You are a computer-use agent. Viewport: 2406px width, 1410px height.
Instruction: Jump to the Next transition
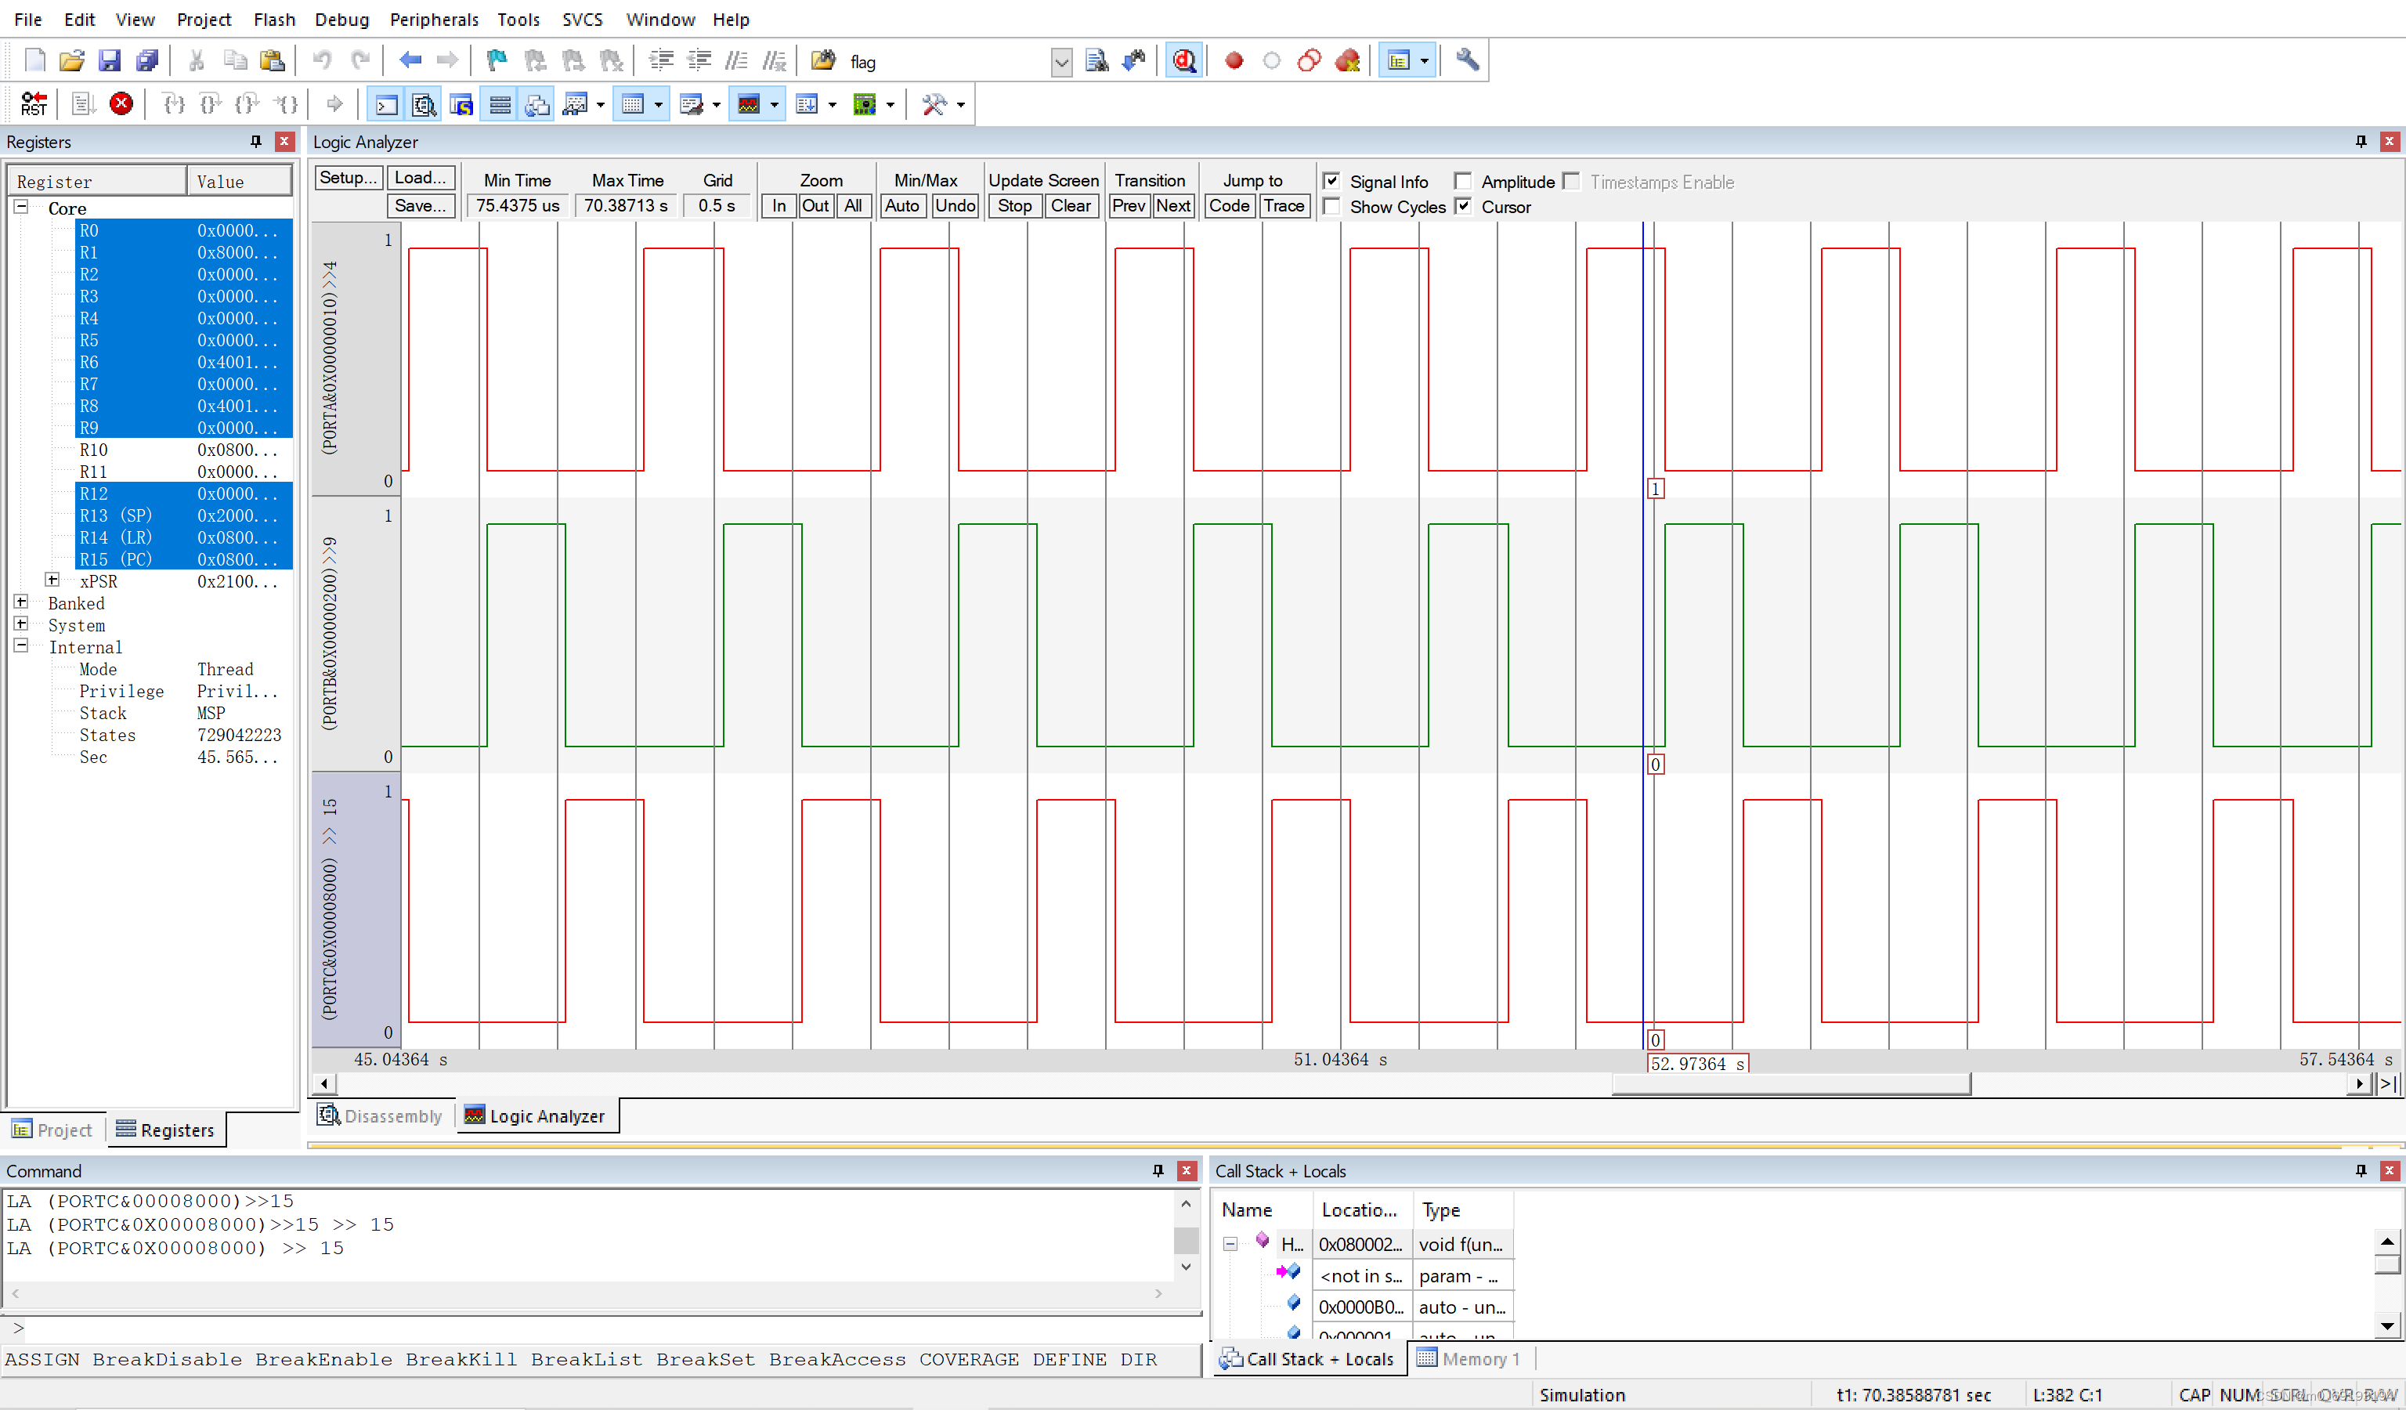[x=1172, y=205]
